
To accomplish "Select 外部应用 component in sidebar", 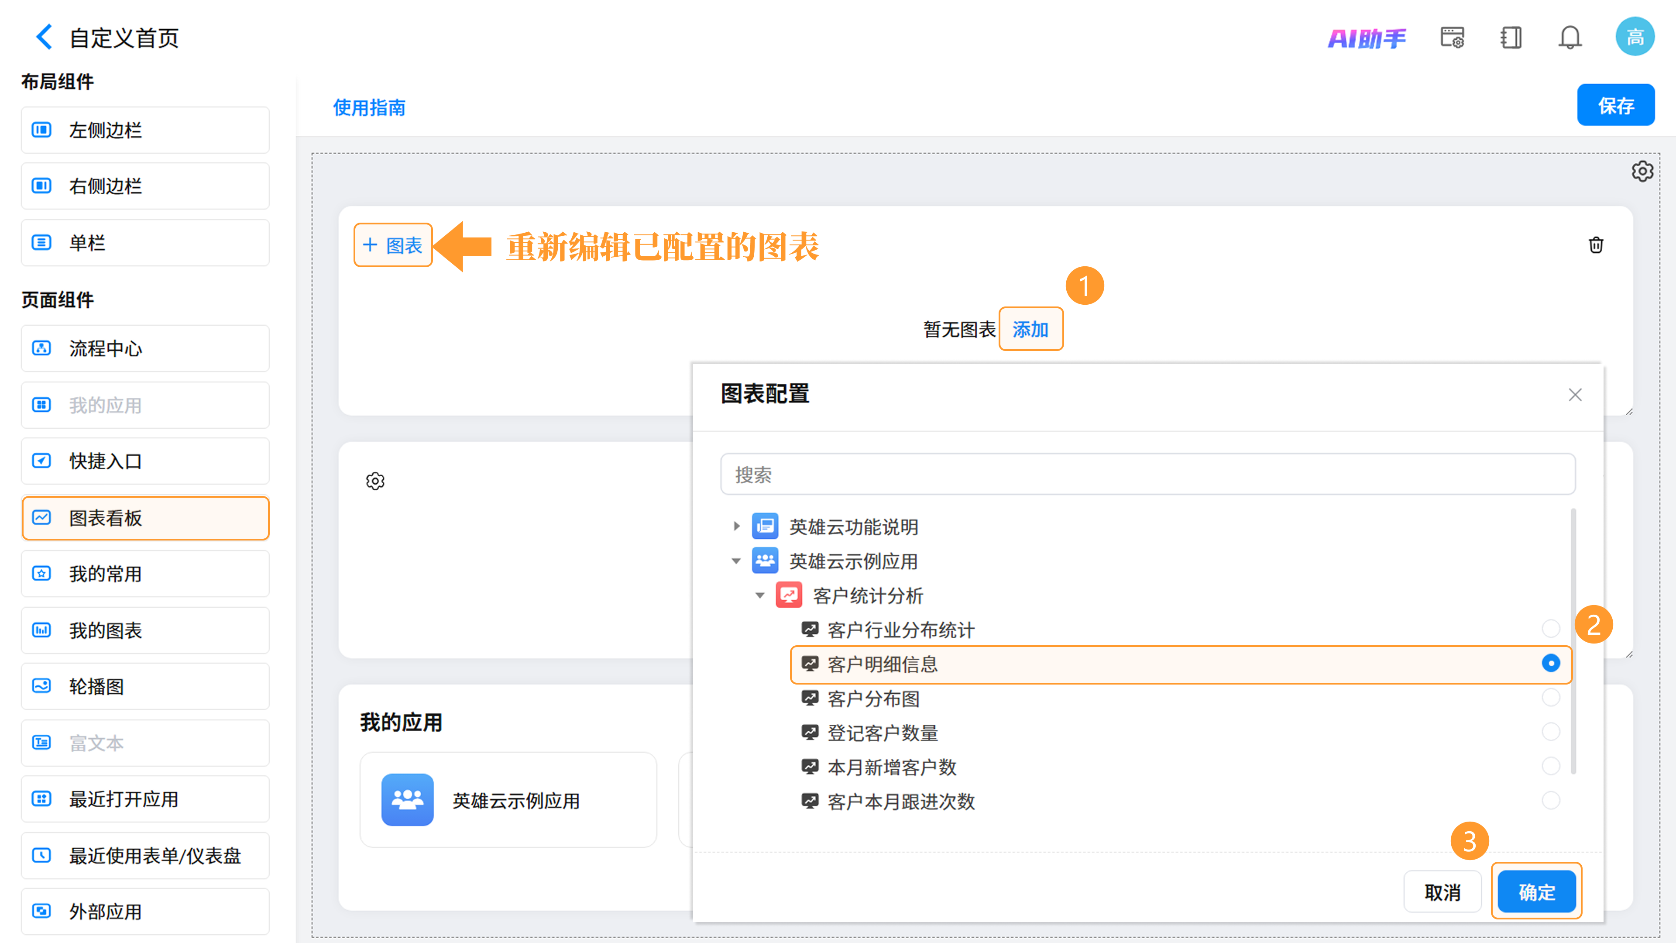I will (145, 911).
